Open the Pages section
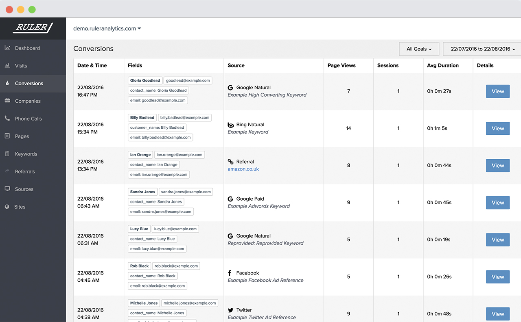 click(33, 136)
